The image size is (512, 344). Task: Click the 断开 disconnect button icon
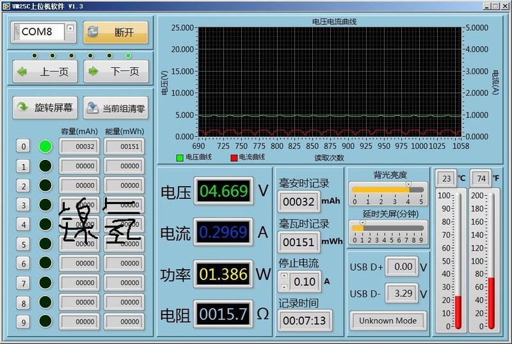pyautogui.click(x=93, y=32)
